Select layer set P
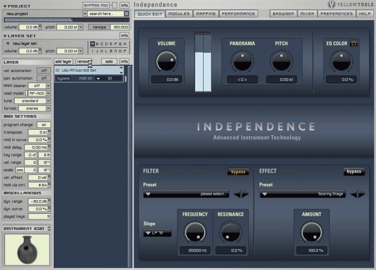The height and width of the screenshot is (270, 376). click(125, 51)
